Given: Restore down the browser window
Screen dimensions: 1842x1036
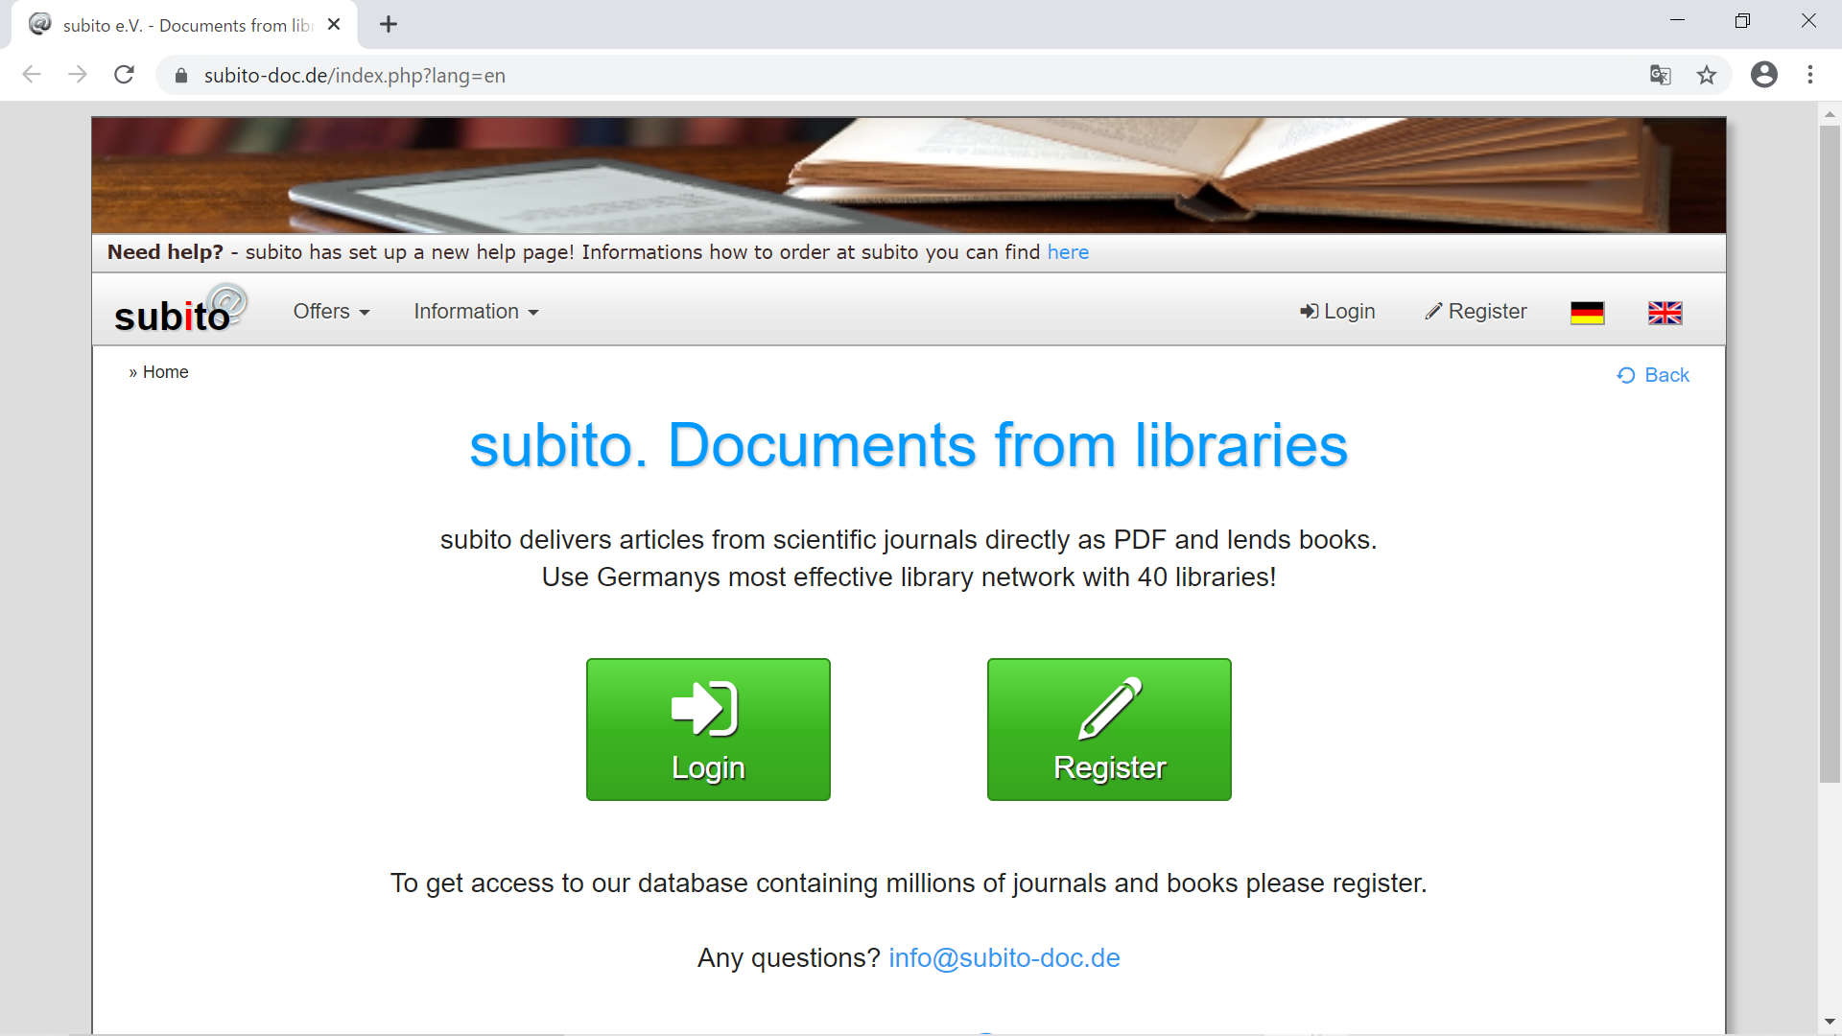Looking at the screenshot, I should point(1742,21).
